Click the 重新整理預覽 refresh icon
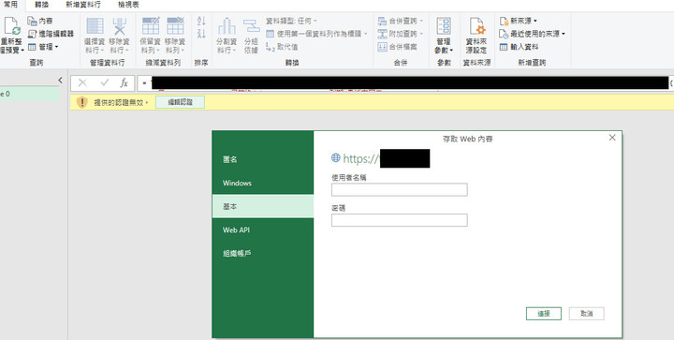This screenshot has width=674, height=340. click(x=11, y=26)
